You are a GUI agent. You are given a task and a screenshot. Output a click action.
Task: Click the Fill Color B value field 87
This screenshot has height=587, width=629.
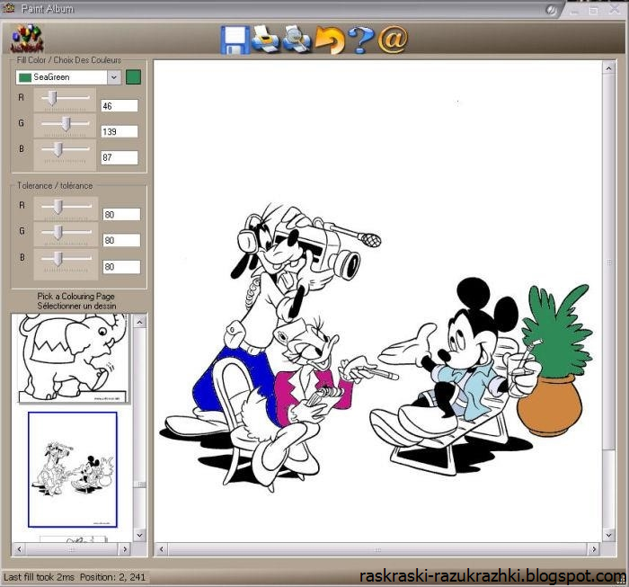[120, 157]
